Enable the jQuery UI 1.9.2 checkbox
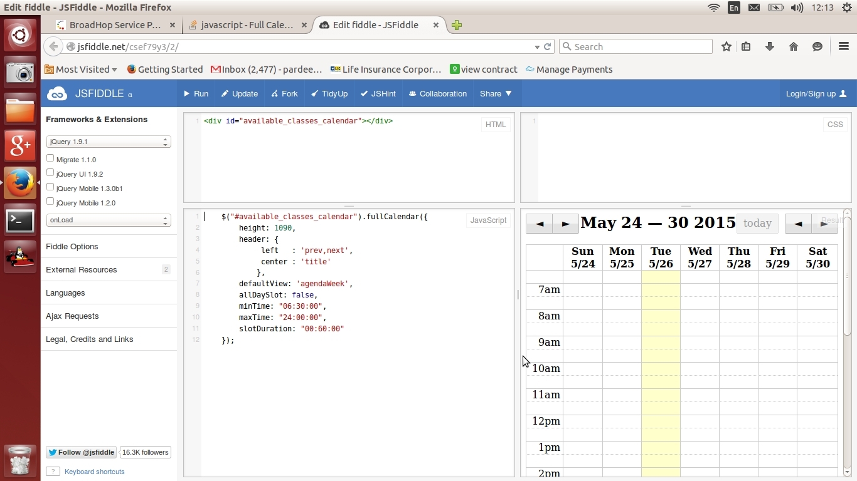Screen dimensions: 857x481 tap(50, 173)
